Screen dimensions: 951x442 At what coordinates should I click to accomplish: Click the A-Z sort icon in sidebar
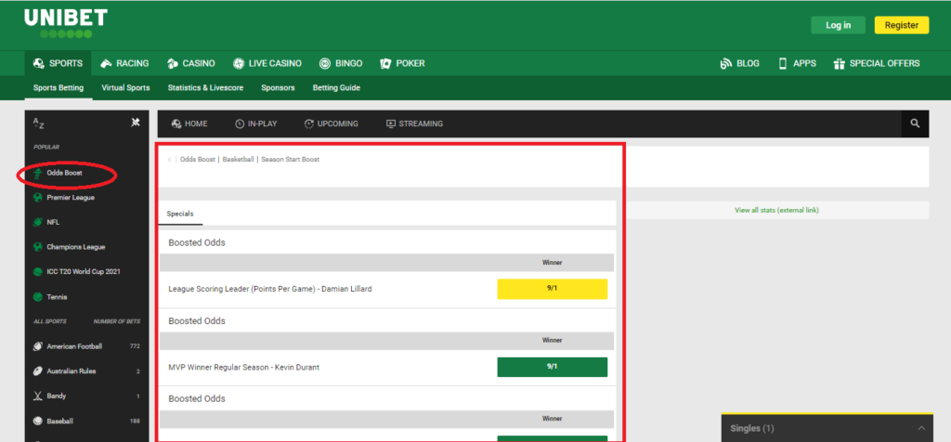[x=38, y=123]
